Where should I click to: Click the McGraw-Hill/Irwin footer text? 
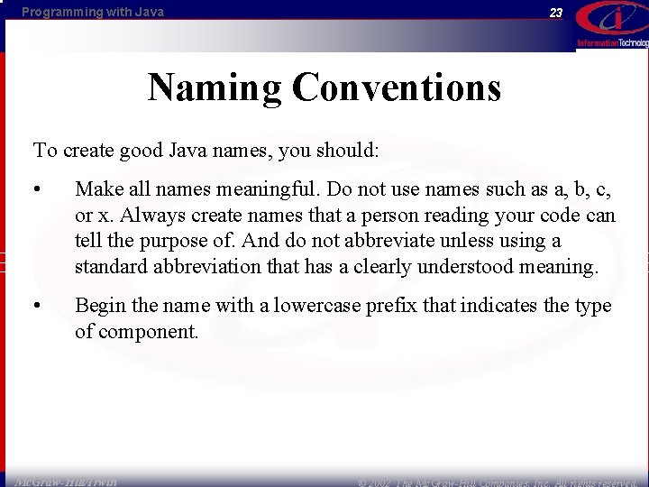pyautogui.click(x=66, y=482)
